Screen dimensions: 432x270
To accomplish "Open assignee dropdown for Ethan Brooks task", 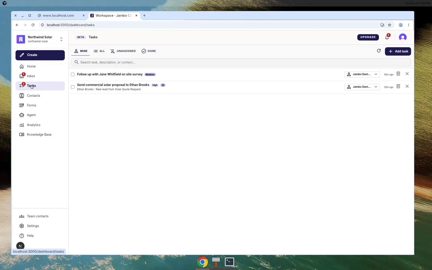I will coord(362,87).
